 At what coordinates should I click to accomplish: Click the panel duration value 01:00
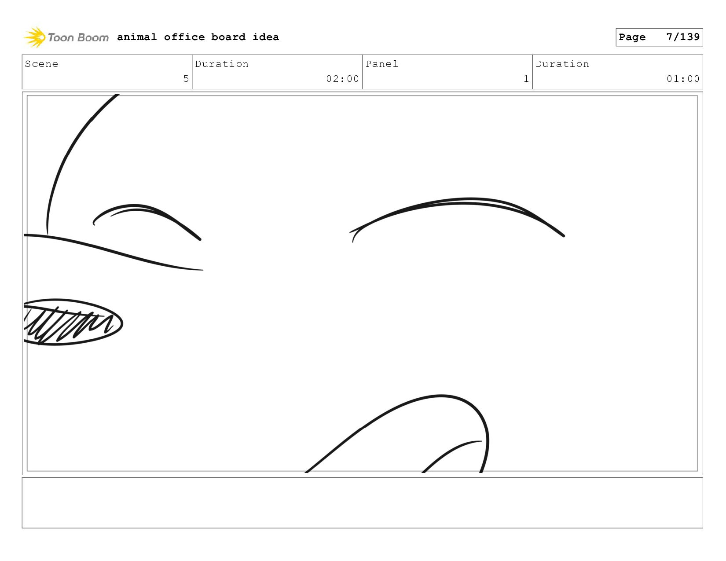pyautogui.click(x=683, y=79)
